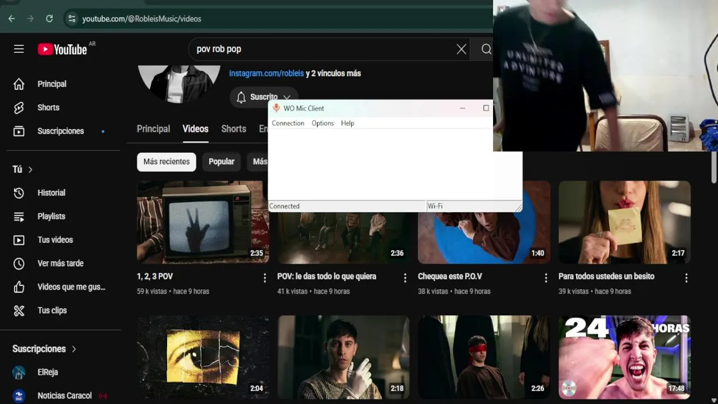Click the 'Wi-Fi' status in WO Mic

point(435,206)
